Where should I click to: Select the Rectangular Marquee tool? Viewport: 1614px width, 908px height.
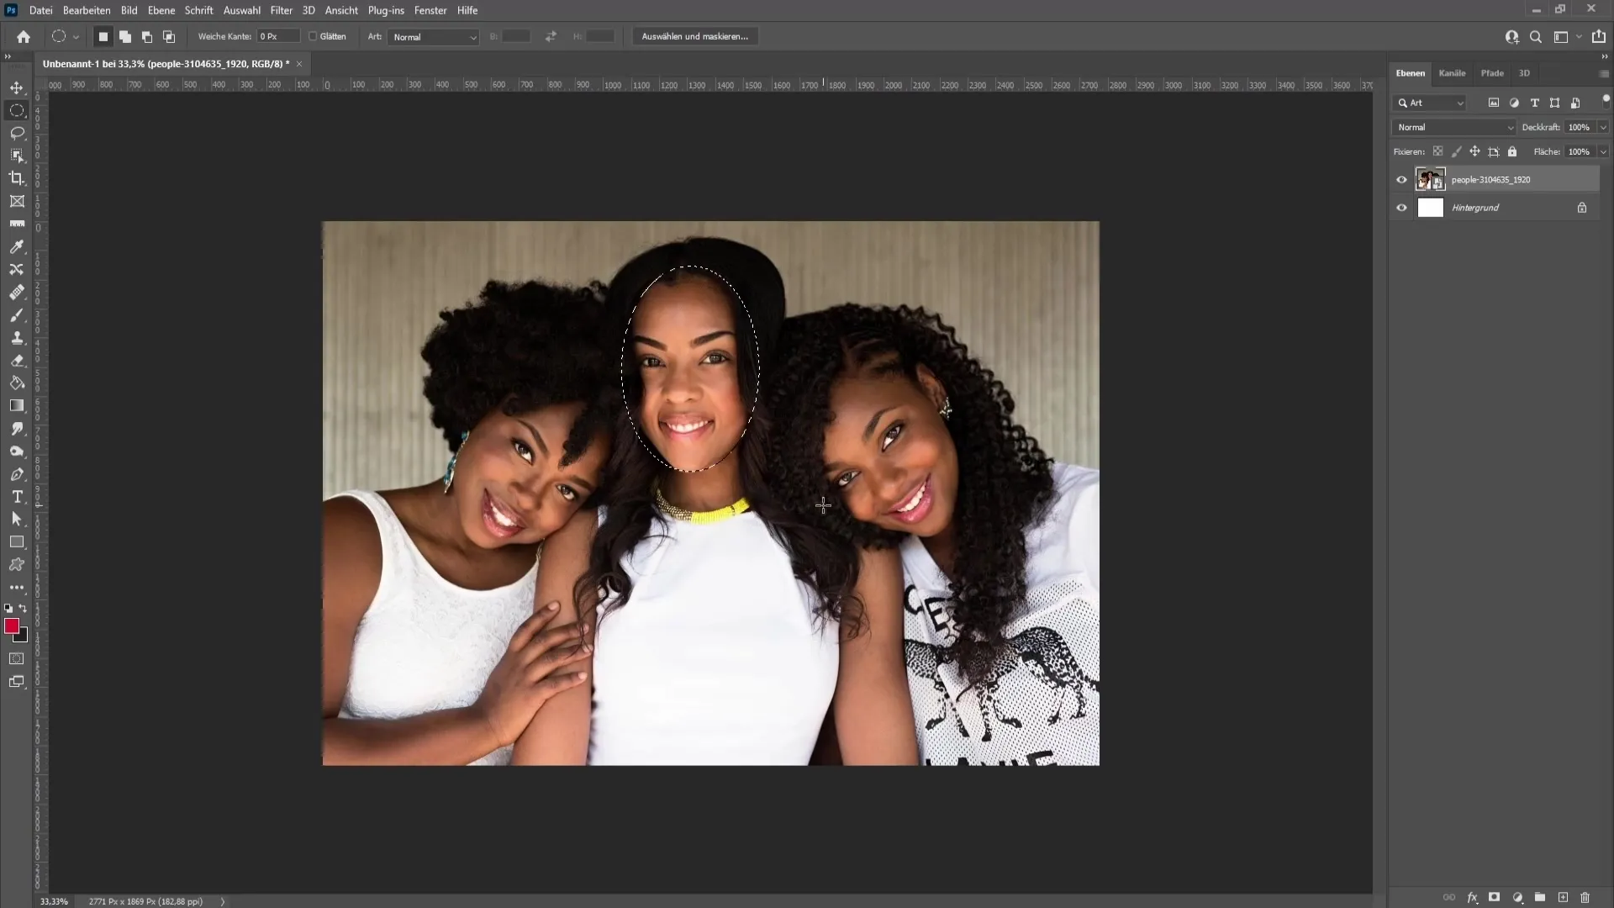17,110
